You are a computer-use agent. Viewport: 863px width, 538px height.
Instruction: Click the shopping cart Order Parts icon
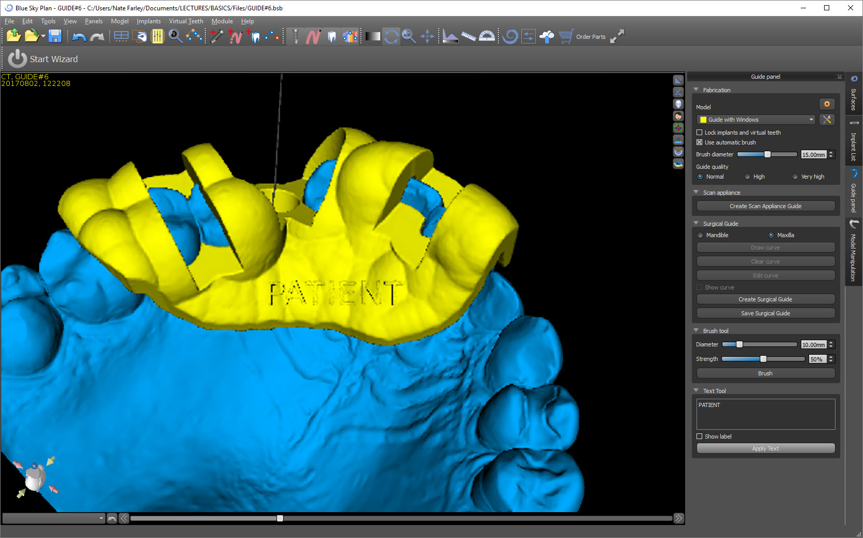coord(566,36)
